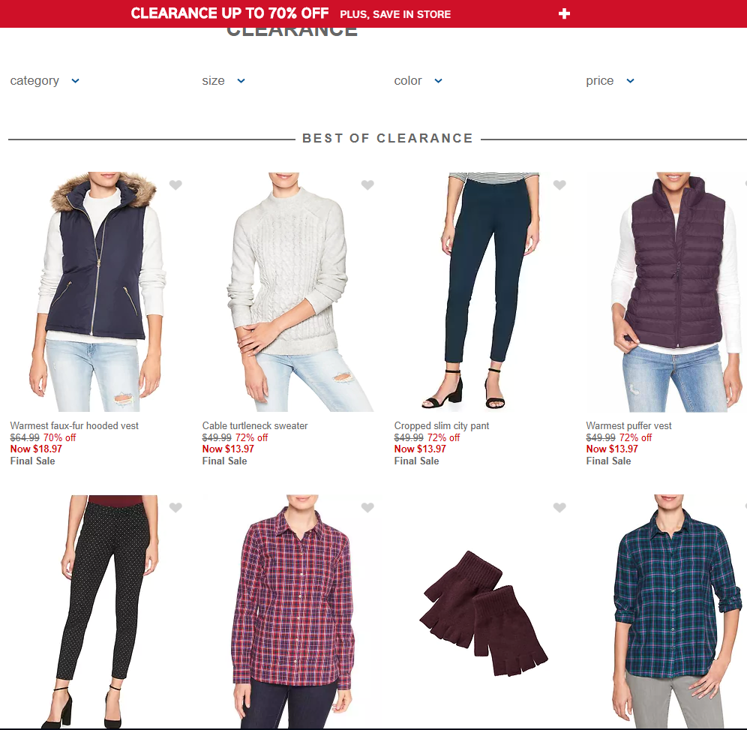Viewport: 747px width, 730px height.
Task: Click heart icon on polka dot pants
Action: point(175,508)
